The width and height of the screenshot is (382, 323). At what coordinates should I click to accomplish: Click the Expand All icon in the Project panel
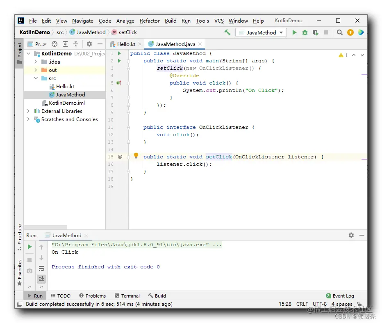(x=65, y=44)
